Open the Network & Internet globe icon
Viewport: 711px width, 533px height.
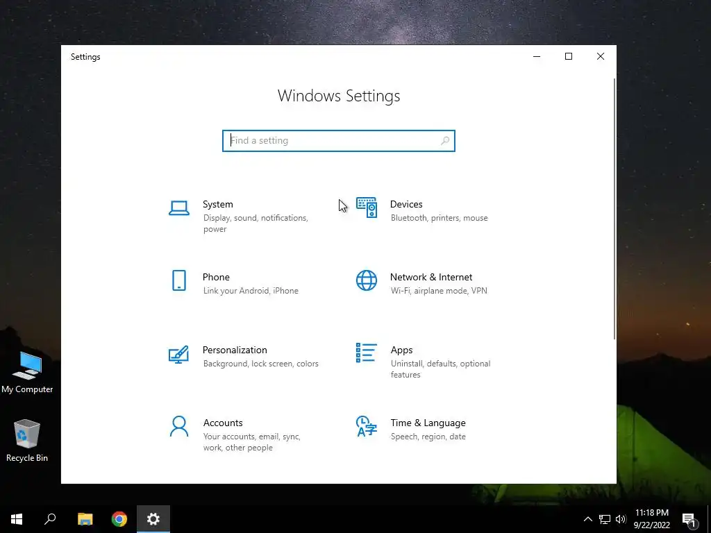[x=367, y=280]
